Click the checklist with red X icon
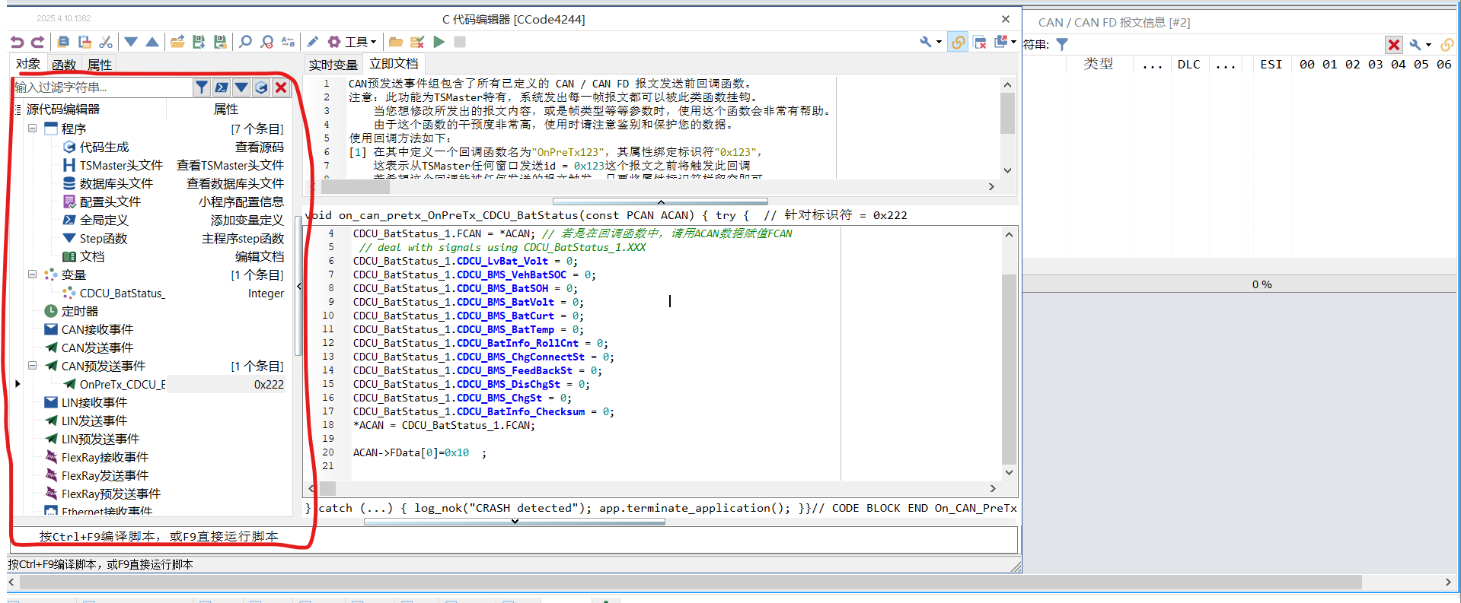This screenshot has height=603, width=1461. pos(417,42)
